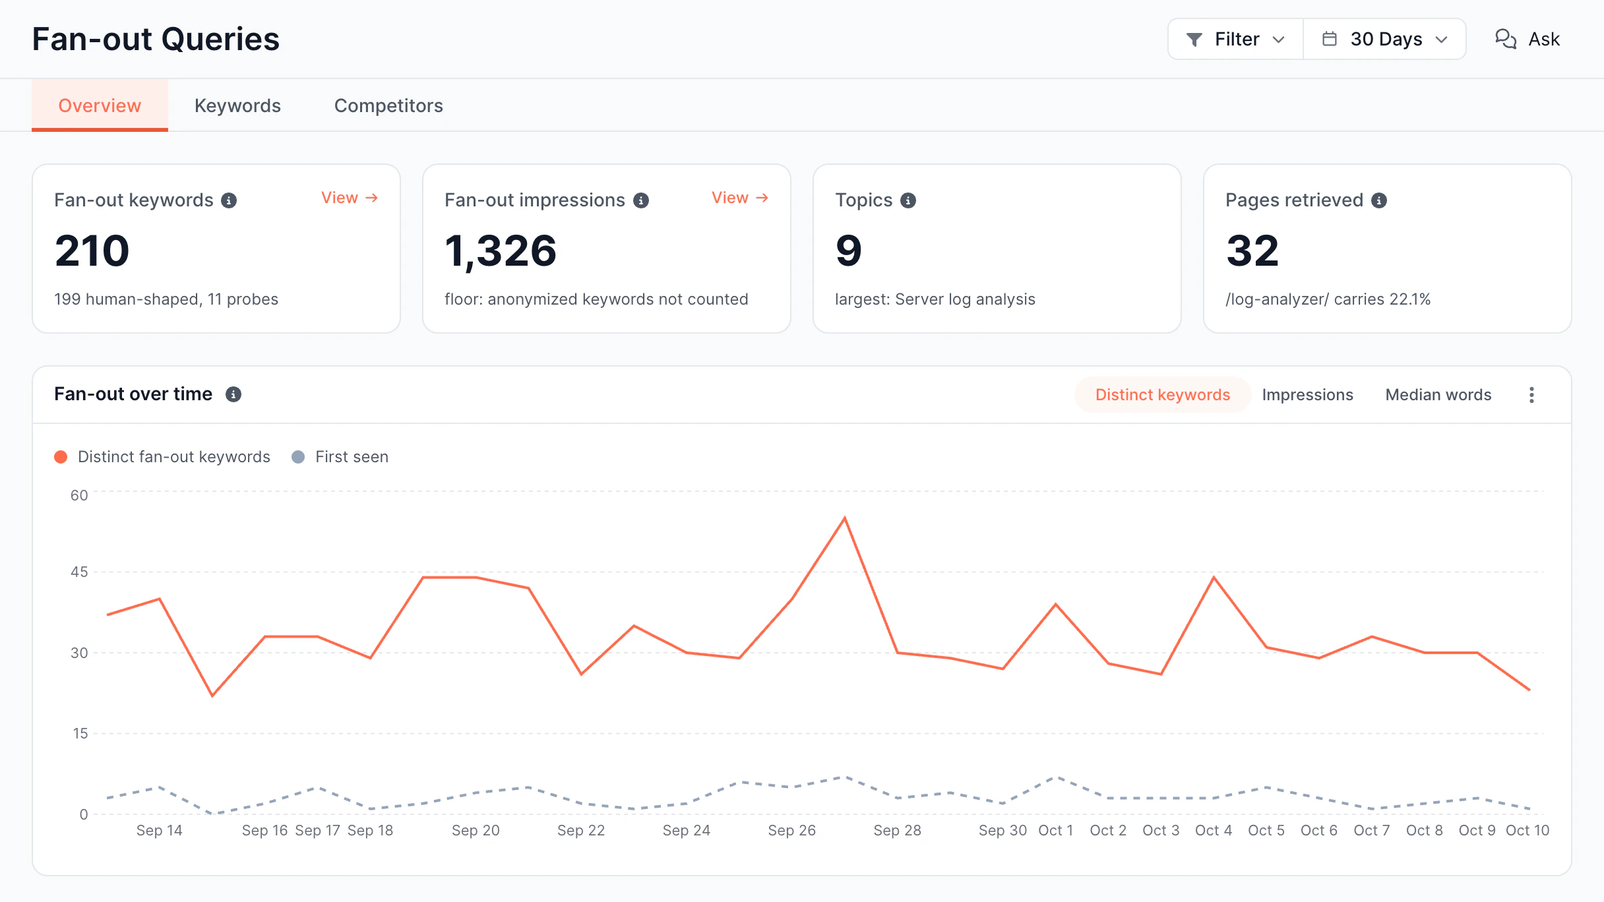Select the Median words chart mode
Image resolution: width=1604 pixels, height=902 pixels.
(x=1438, y=395)
